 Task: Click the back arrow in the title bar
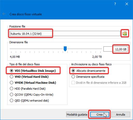pos(4,14)
